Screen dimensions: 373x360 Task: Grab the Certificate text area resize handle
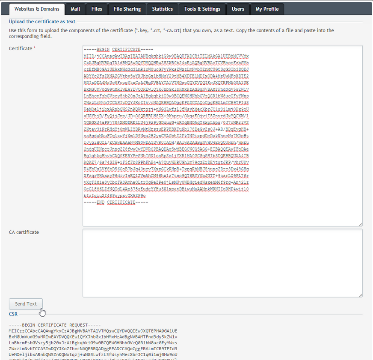[361, 224]
